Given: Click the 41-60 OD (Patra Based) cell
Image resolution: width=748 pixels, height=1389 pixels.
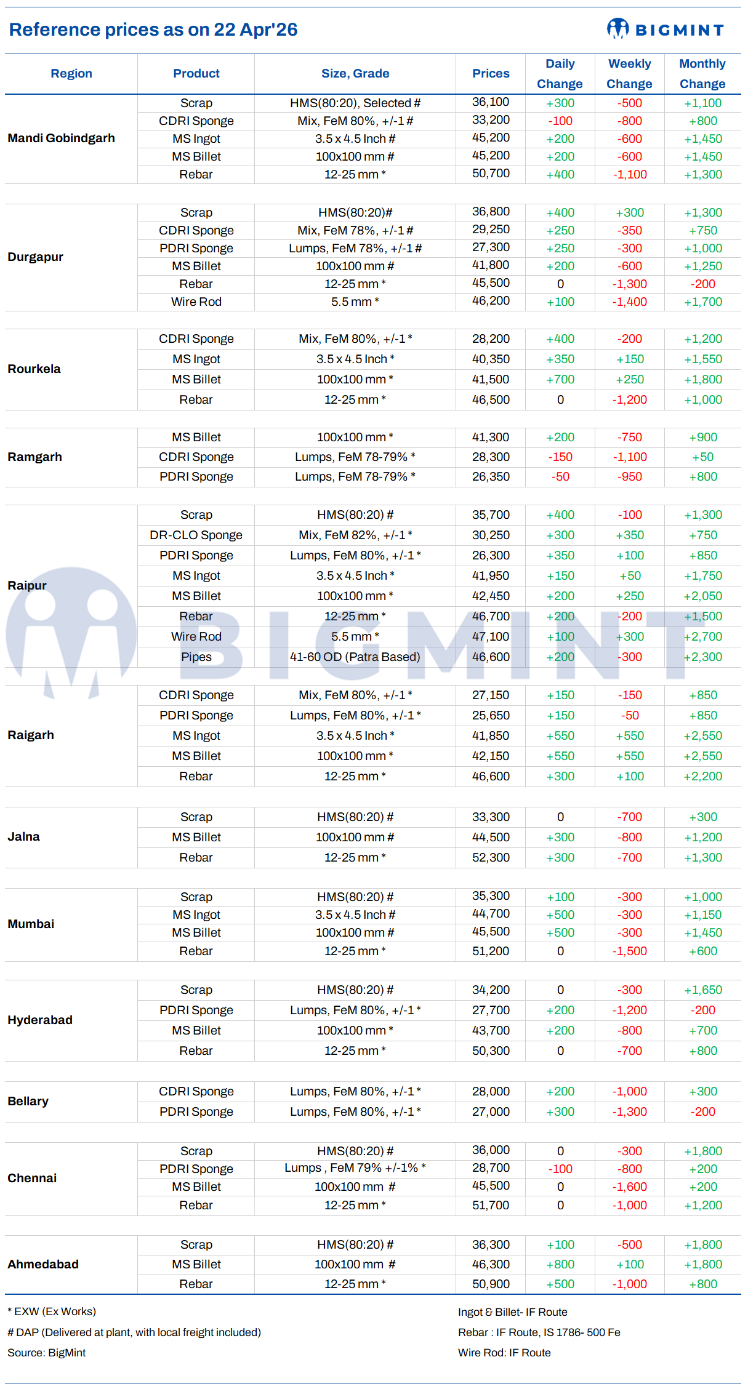Looking at the screenshot, I should click(355, 657).
